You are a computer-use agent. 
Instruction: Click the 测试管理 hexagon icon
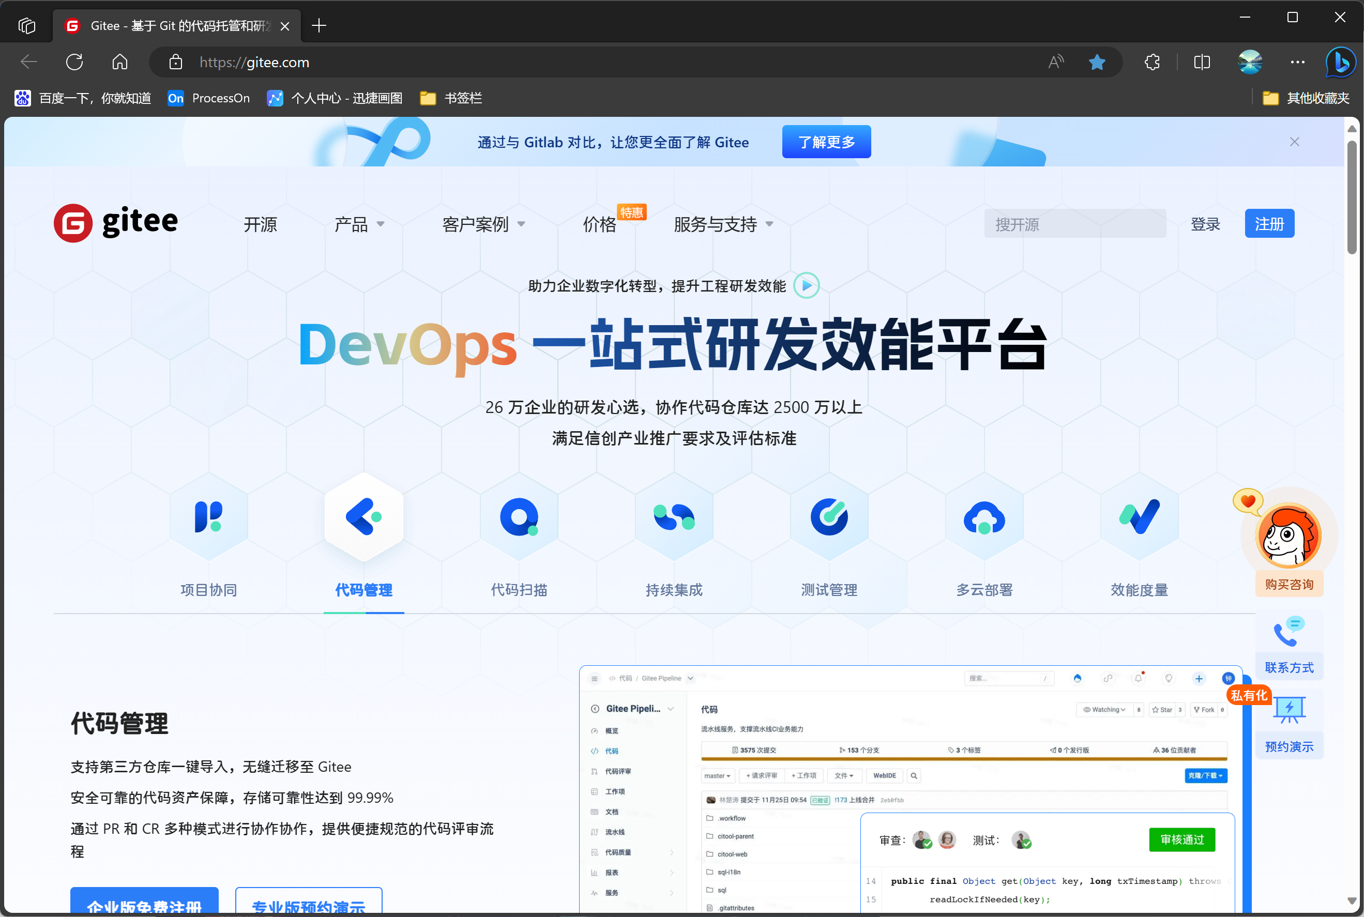(x=829, y=517)
